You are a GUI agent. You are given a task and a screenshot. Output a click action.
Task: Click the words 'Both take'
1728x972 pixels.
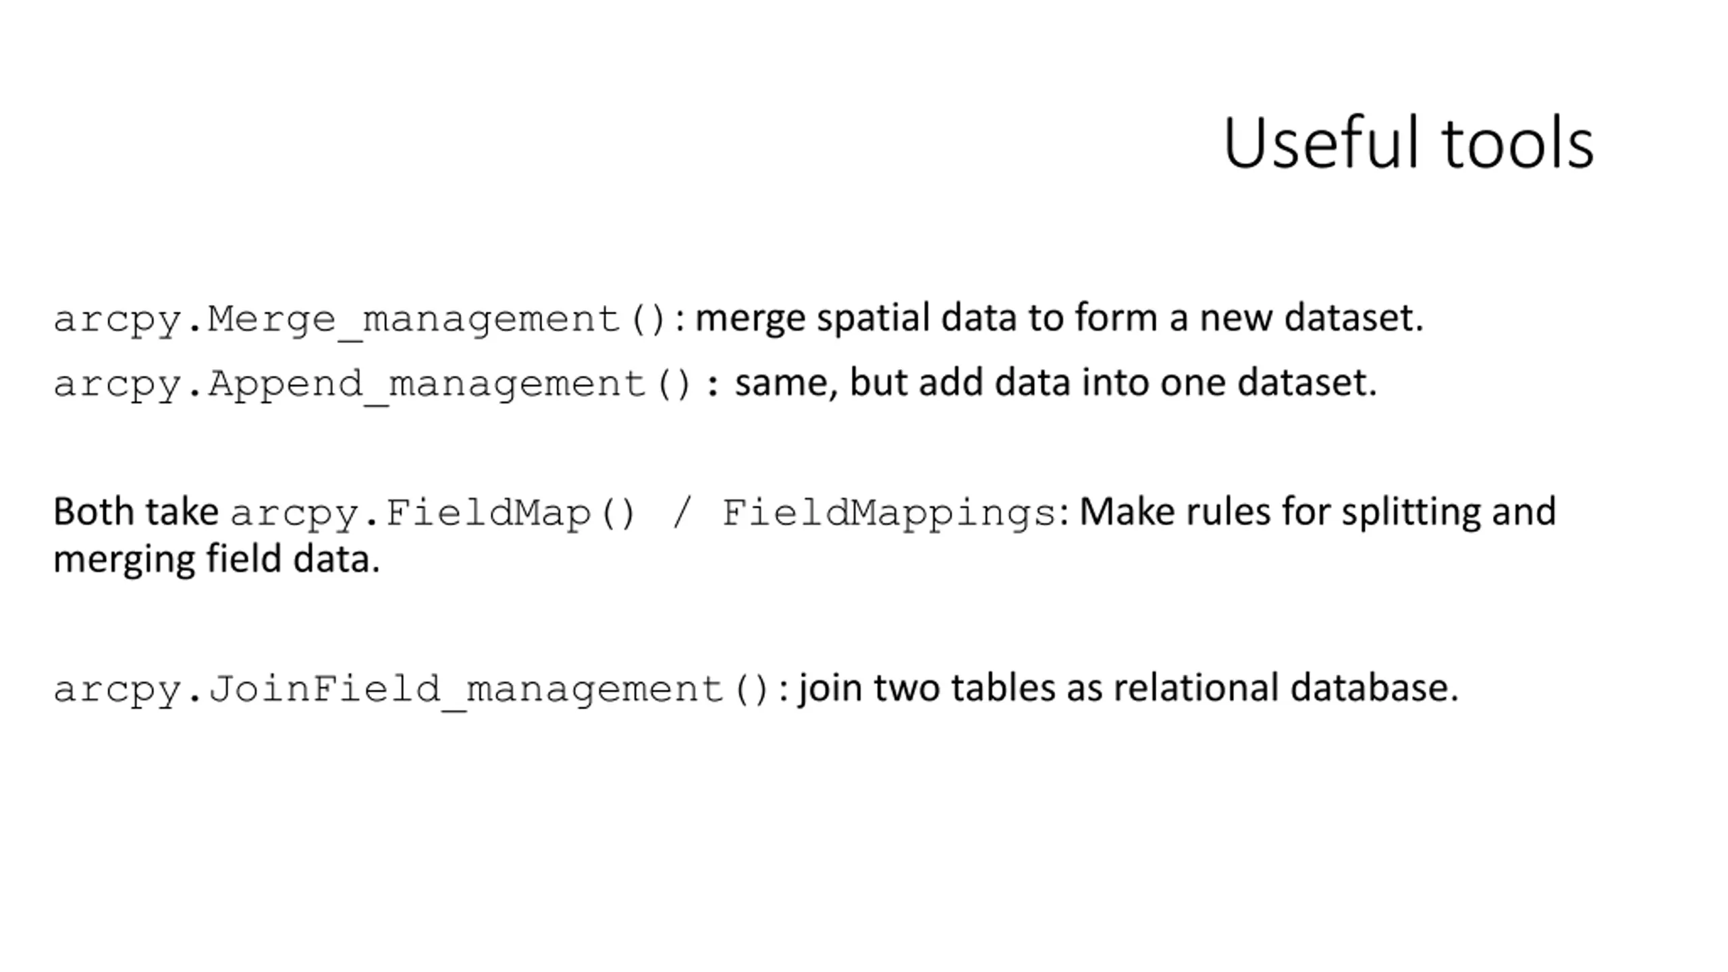point(136,512)
